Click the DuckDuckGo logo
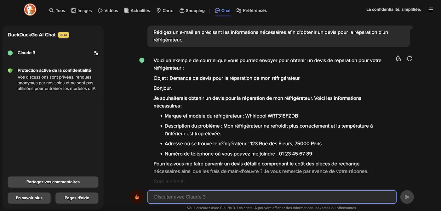Screen dimensions: 441x211 [x=30, y=9]
